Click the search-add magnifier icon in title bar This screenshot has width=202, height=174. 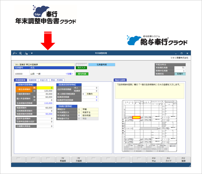pos(15,53)
